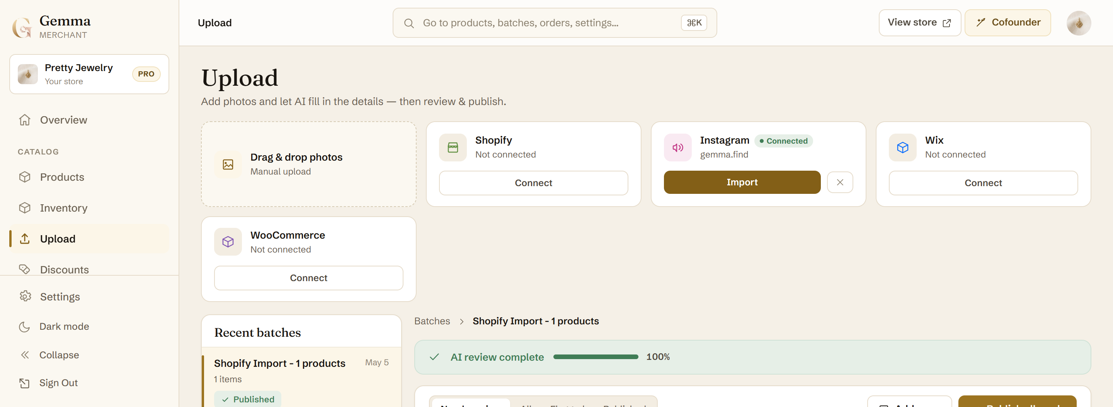The image size is (1113, 407).
Task: Disconnect Instagram with the X button
Action: (x=839, y=182)
